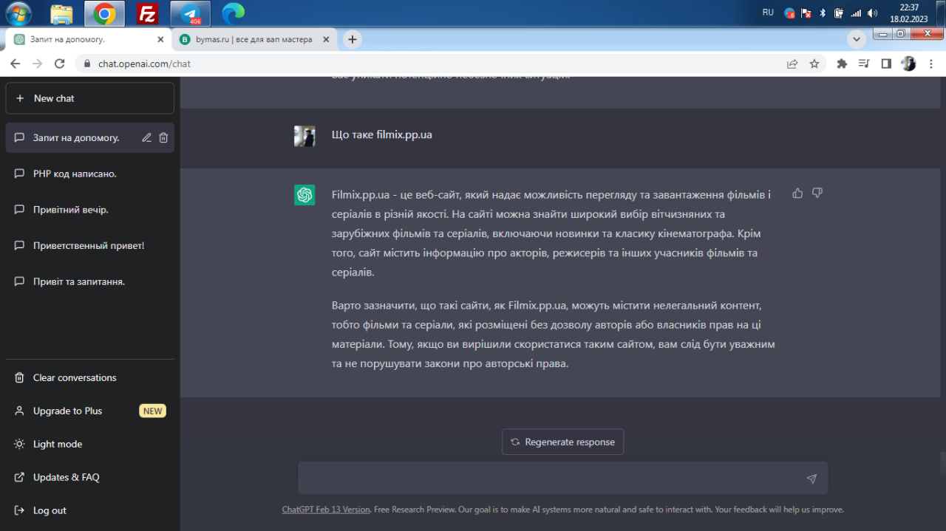Image resolution: width=946 pixels, height=531 pixels.
Task: Open the 'PHP код написано.' conversation
Action: [75, 174]
